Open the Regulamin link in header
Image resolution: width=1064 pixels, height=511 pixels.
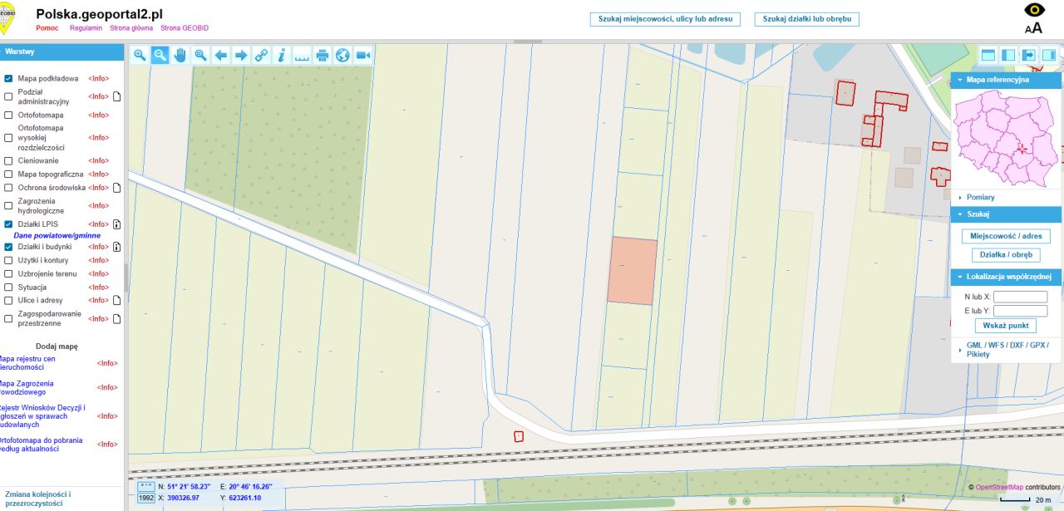pyautogui.click(x=86, y=28)
